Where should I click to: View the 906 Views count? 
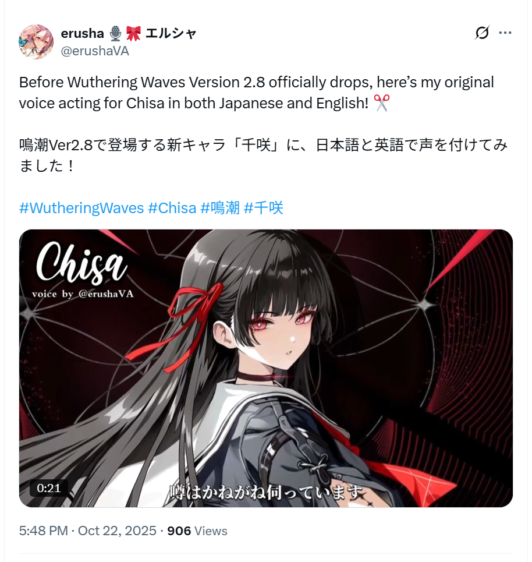(x=197, y=531)
